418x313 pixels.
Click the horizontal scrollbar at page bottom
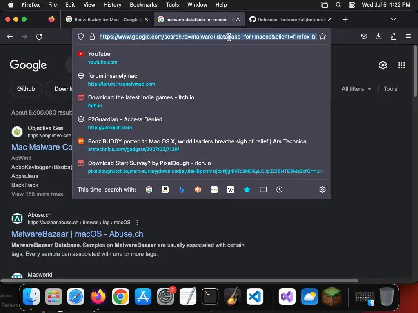click(x=180, y=280)
